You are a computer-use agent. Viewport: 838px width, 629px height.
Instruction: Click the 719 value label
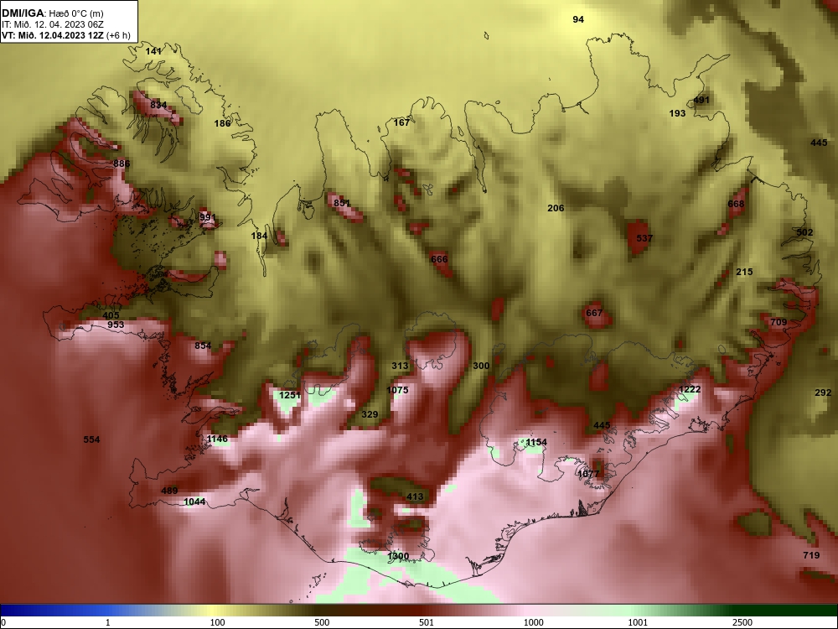pos(811,555)
